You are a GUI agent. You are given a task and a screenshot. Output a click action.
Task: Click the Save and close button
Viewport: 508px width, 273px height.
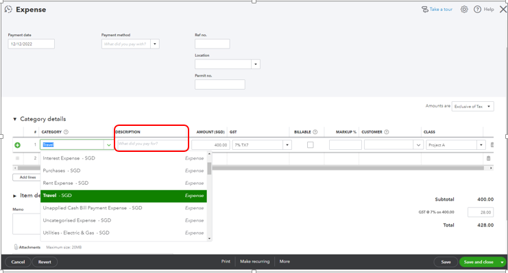479,262
